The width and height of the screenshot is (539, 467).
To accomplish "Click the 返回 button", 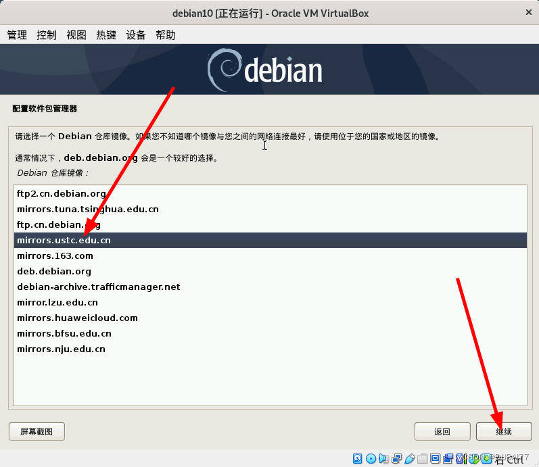I will pyautogui.click(x=442, y=431).
